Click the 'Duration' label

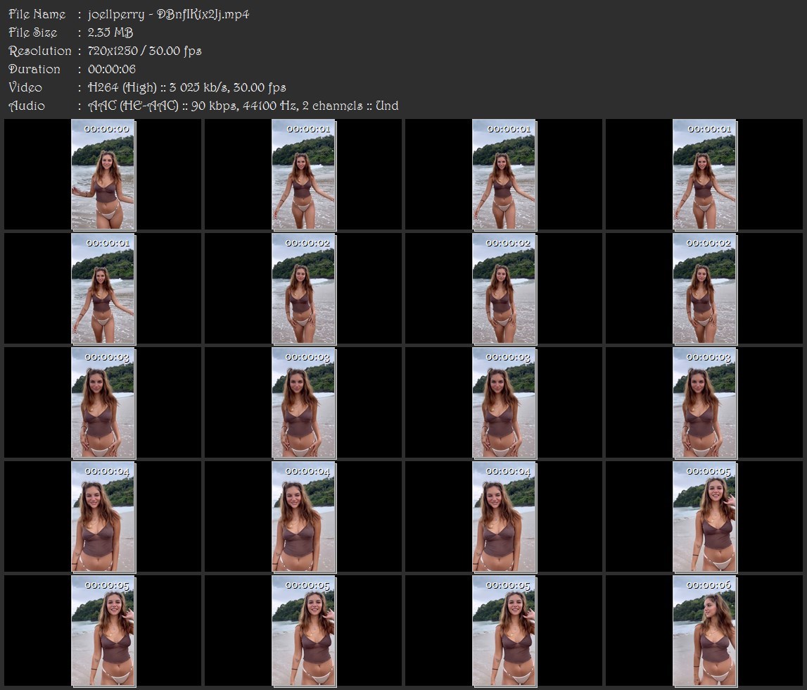(x=34, y=69)
